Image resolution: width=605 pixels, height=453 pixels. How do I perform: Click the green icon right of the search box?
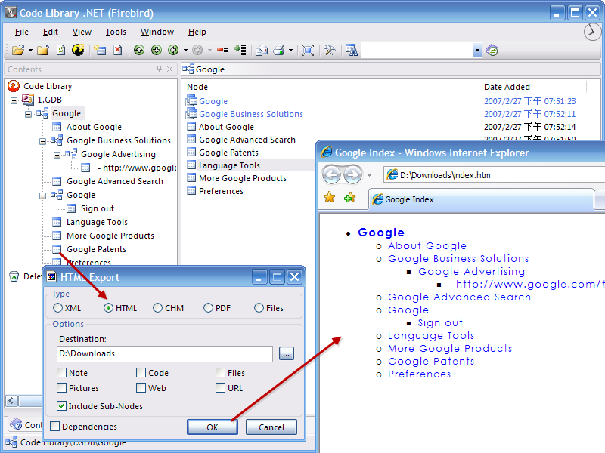click(492, 50)
